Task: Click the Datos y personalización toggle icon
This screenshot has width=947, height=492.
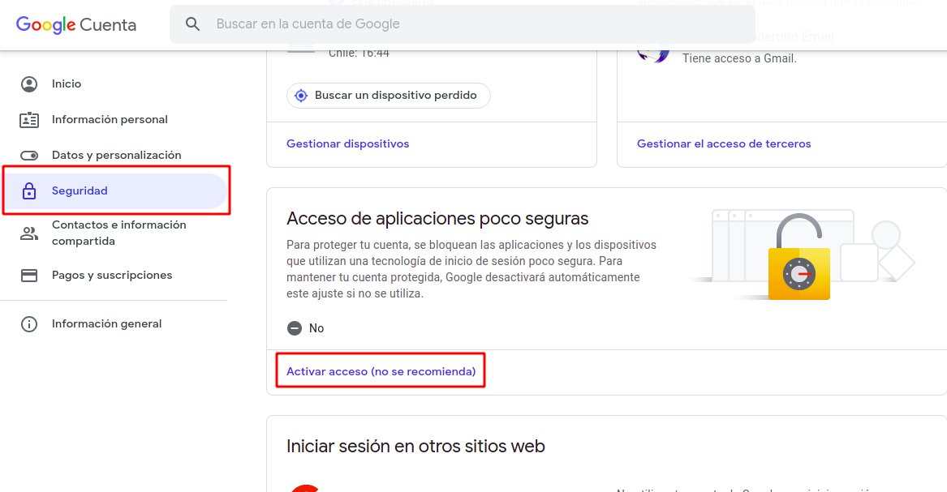Action: [29, 156]
